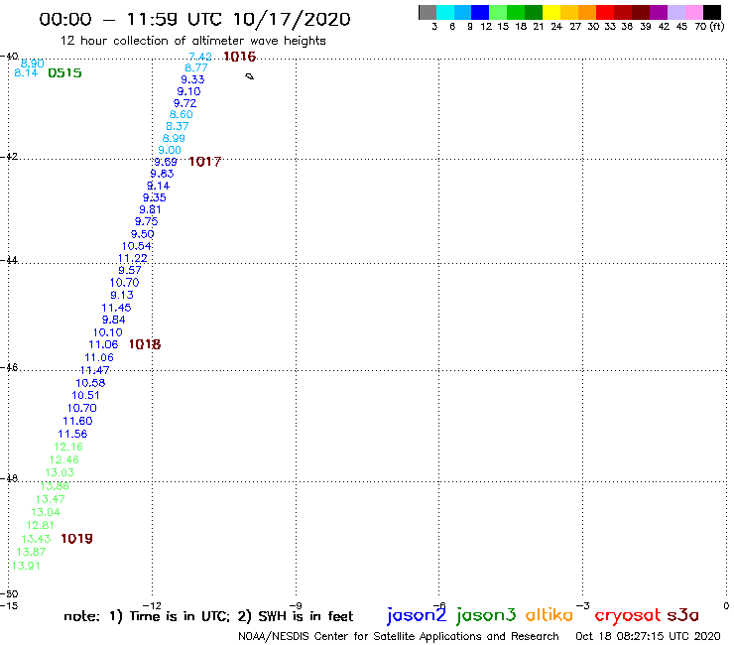Select the 10.54 wave height reading

[137, 246]
